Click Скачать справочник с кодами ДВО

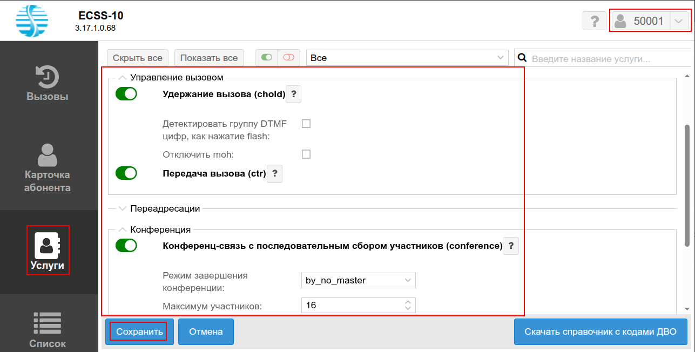click(x=600, y=331)
